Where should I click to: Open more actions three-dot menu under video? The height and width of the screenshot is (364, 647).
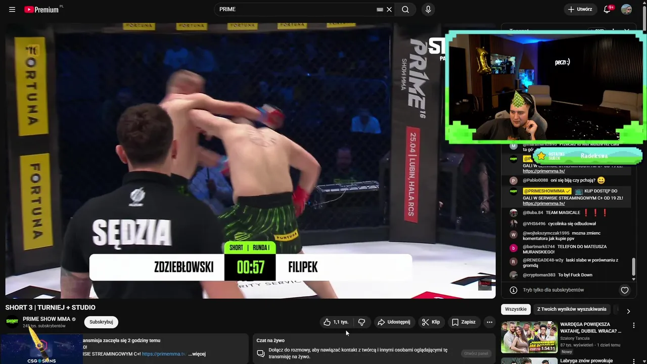point(489,322)
